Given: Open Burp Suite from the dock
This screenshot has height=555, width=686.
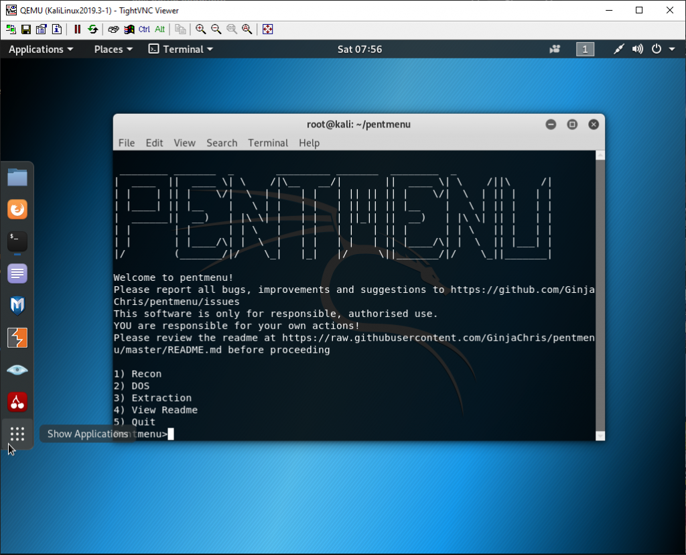Looking at the screenshot, I should point(17,338).
